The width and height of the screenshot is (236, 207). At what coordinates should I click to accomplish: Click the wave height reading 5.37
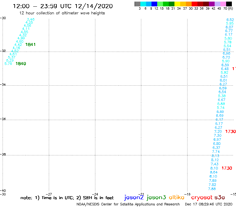pyautogui.click(x=11, y=57)
